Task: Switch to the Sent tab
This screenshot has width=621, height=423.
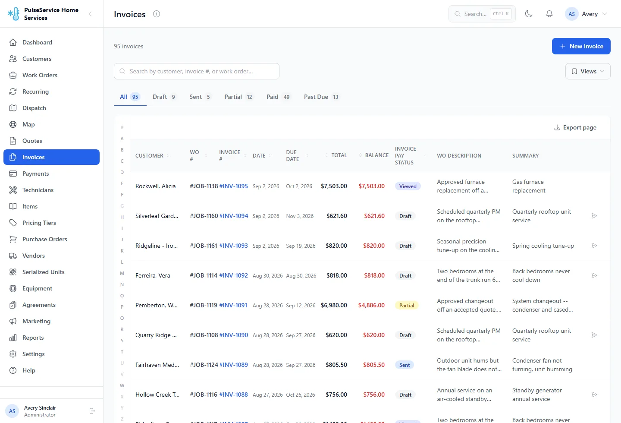Action: click(x=200, y=97)
